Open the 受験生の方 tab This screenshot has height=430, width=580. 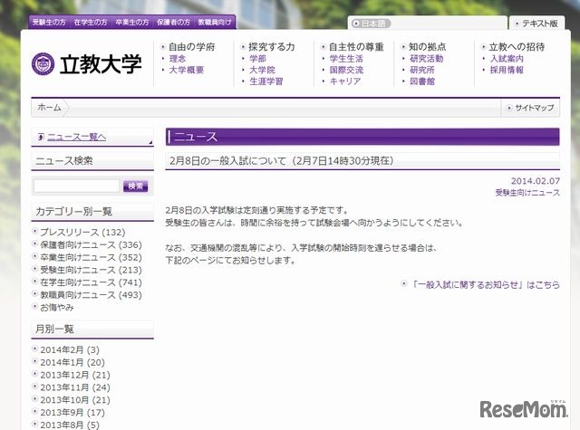tap(49, 22)
